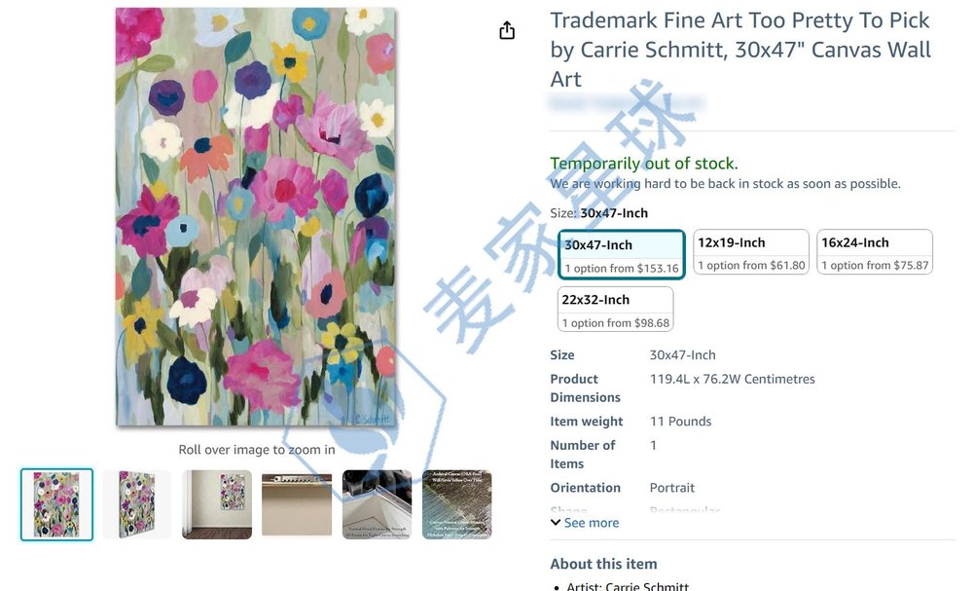Open the canvas hanging hardware thumbnail
The image size is (973, 591).
(297, 504)
